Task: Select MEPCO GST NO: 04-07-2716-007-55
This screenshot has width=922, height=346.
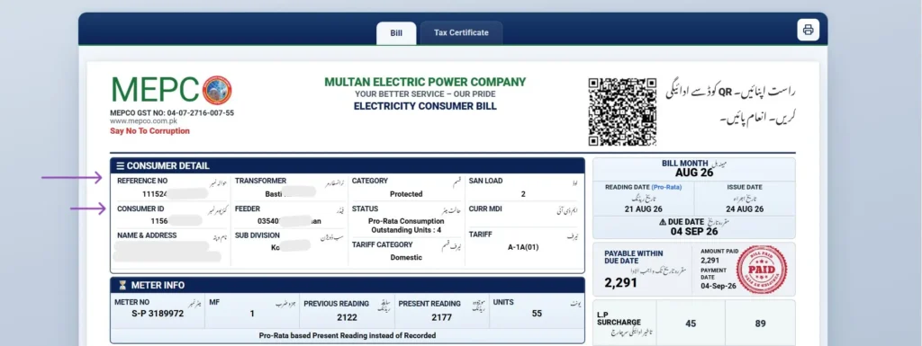Action: click(172, 112)
